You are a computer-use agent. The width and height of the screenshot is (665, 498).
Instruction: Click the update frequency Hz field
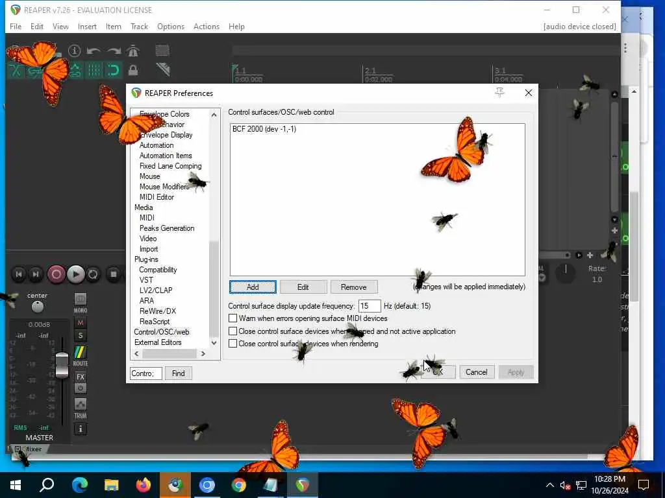point(370,306)
